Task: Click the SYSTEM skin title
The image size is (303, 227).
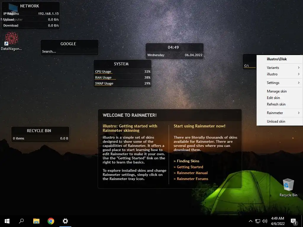Action: pyautogui.click(x=121, y=64)
